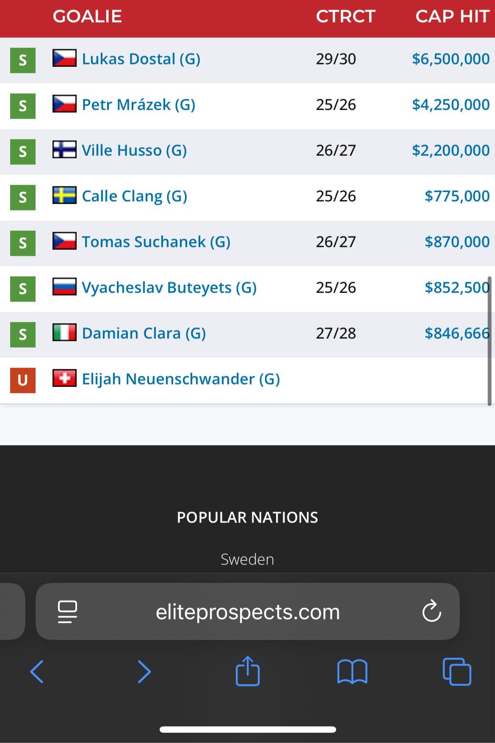Viewport: 495px width, 743px height.
Task: Click Dostal's $6,500,000 cap hit
Action: click(451, 59)
